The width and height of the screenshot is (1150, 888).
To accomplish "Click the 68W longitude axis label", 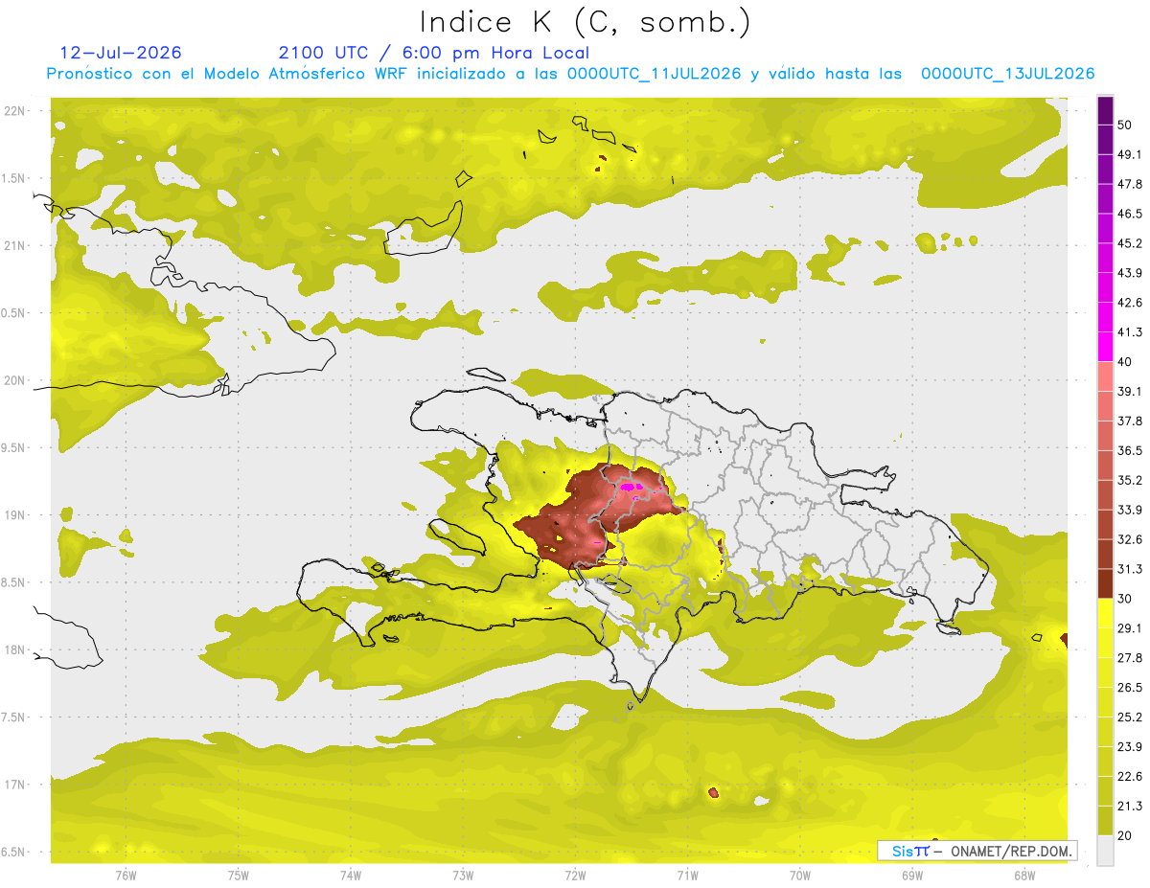I will tap(1023, 875).
